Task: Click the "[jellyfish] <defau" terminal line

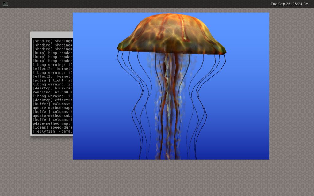Action: [x=53, y=131]
